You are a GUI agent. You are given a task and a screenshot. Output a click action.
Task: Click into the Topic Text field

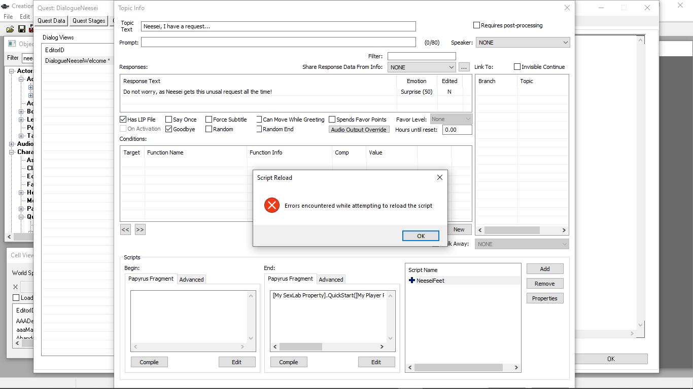278,26
